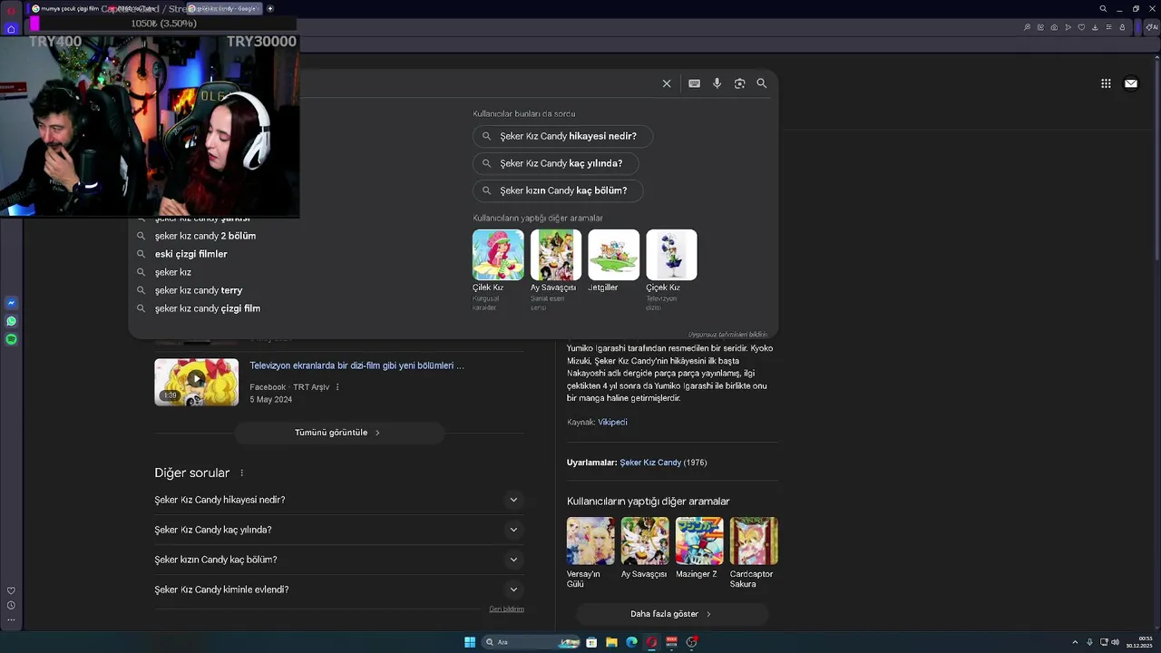This screenshot has height=653, width=1161.
Task: Open the three-dot menu beside Diğer sorular
Action: (x=242, y=473)
